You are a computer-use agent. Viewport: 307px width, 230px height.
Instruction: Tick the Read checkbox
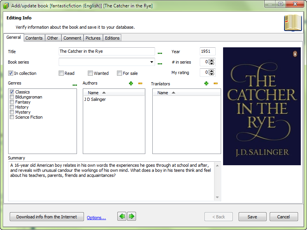tap(61, 73)
